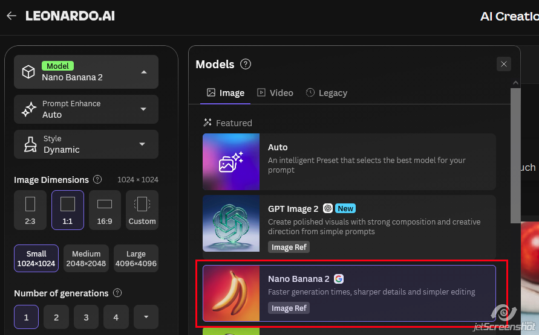
Task: Click the Auto model thumbnail
Action: (231, 162)
